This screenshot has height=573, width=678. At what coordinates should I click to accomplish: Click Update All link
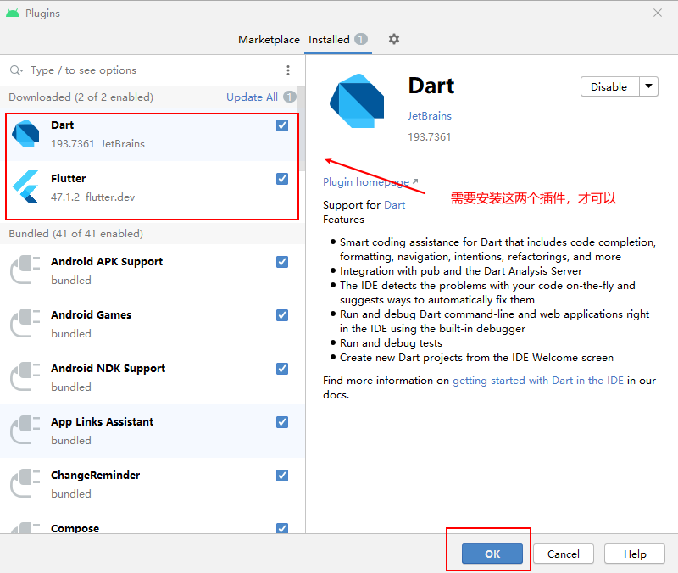pos(252,97)
